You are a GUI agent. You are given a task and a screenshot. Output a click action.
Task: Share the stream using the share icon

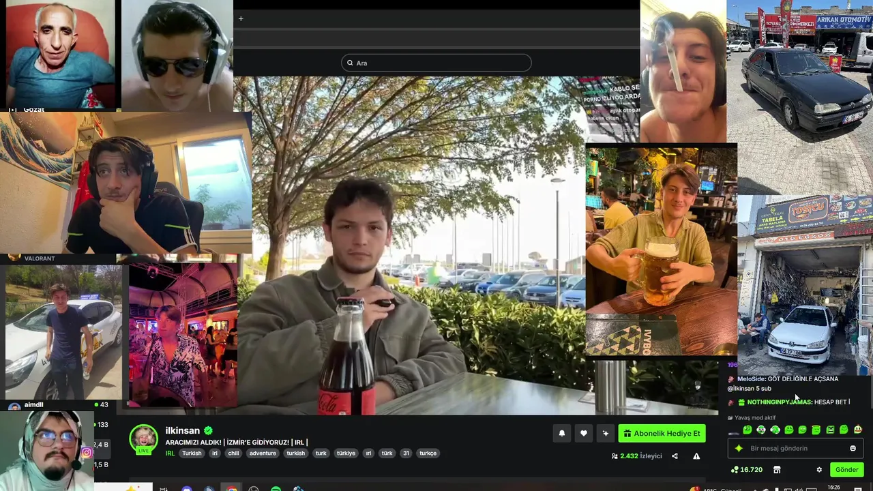tap(675, 456)
